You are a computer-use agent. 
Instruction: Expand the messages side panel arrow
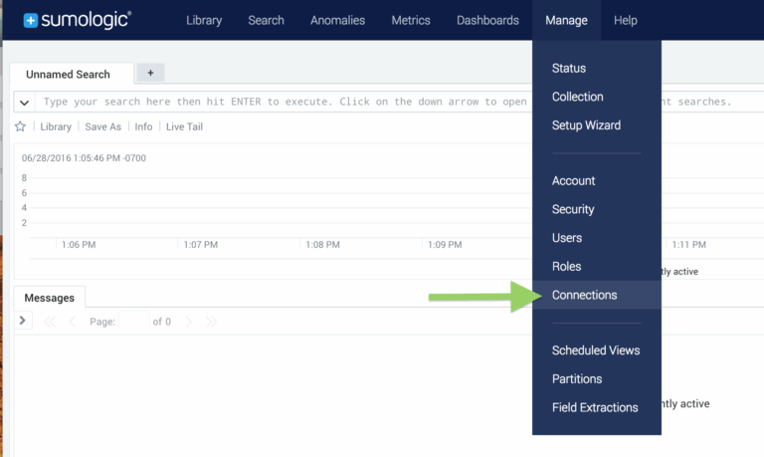point(24,321)
